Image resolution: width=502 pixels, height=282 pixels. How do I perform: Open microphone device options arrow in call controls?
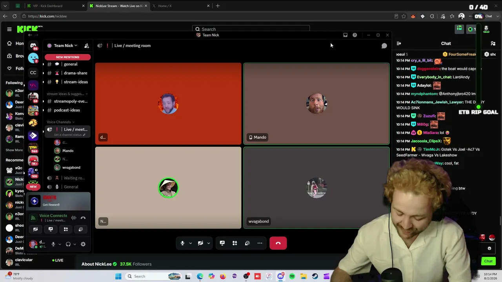click(x=191, y=243)
